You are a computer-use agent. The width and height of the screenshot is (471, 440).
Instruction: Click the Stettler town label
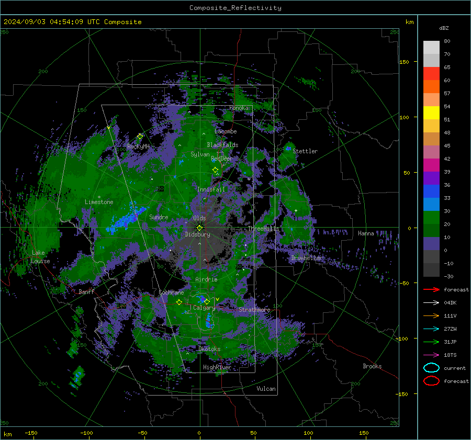[305, 151]
